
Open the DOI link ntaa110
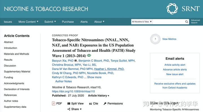tap(73, 91)
